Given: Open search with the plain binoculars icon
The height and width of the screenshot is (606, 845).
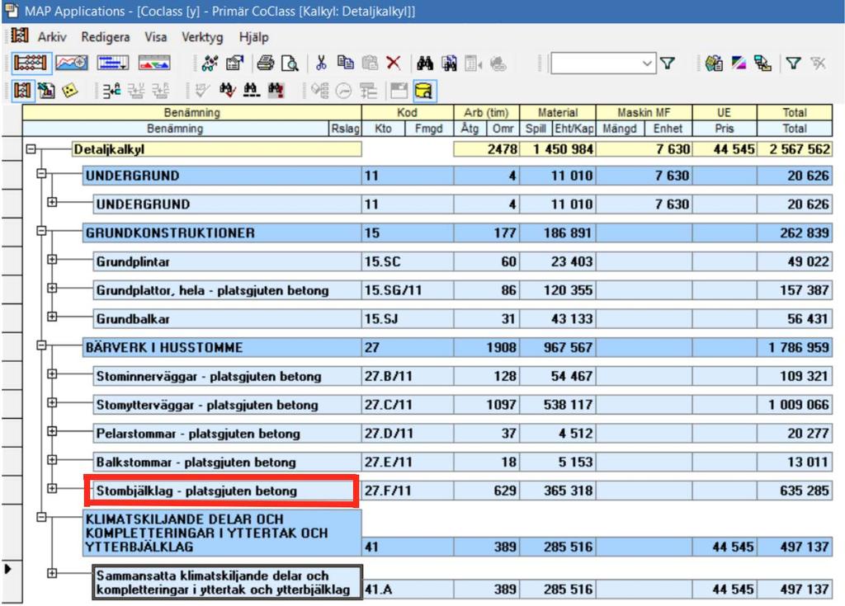Looking at the screenshot, I should point(425,63).
